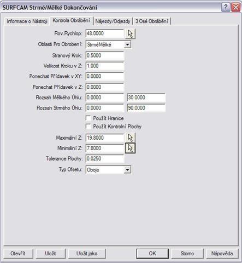
Task: Click the Stranový Krok input field
Action: pyautogui.click(x=105, y=55)
